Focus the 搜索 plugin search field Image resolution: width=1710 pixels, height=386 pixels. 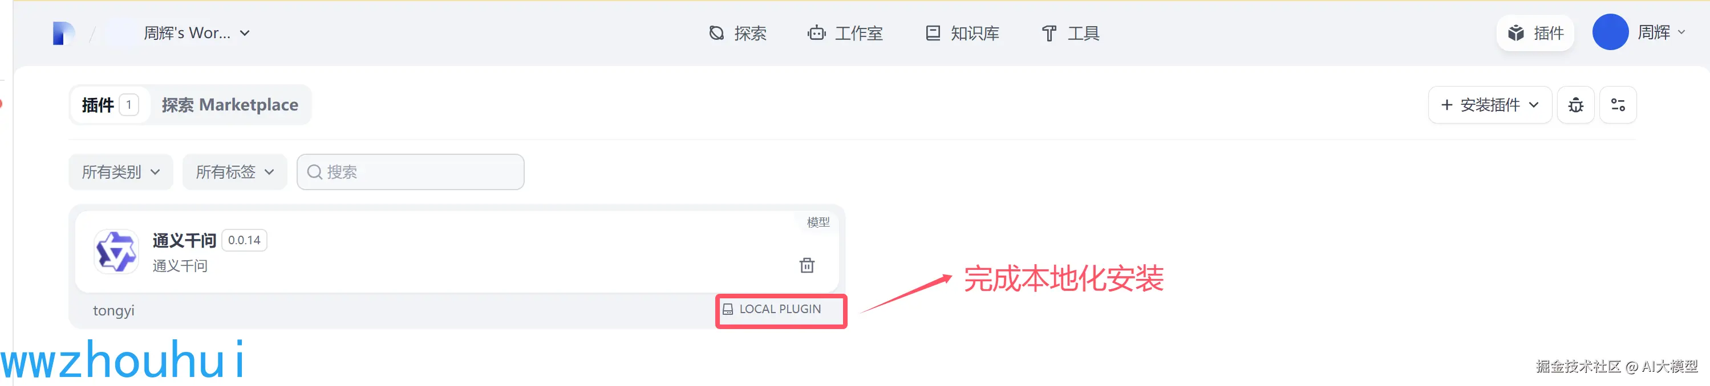click(x=410, y=172)
